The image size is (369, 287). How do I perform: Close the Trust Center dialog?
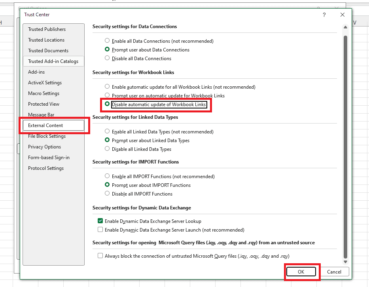343,15
